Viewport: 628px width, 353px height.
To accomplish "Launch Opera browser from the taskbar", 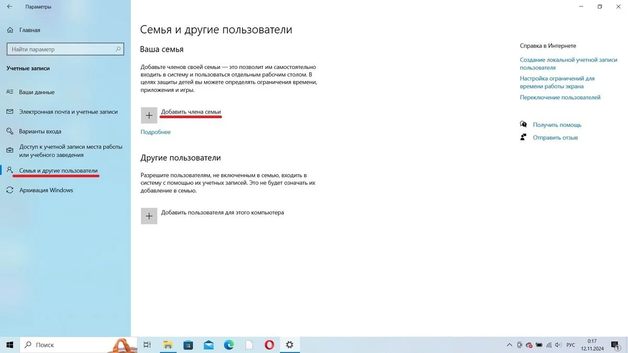I will coord(269,345).
